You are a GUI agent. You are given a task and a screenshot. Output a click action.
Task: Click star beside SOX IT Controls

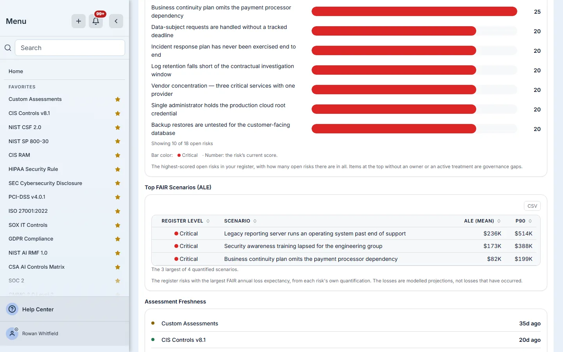(x=118, y=225)
